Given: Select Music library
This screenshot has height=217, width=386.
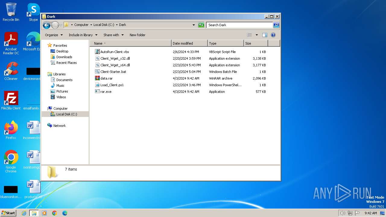Looking at the screenshot, I should 60,86.
